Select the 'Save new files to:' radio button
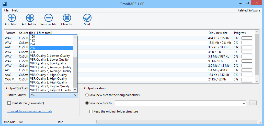Image resolution: width=264 pixels, height=126 pixels. 87,103
